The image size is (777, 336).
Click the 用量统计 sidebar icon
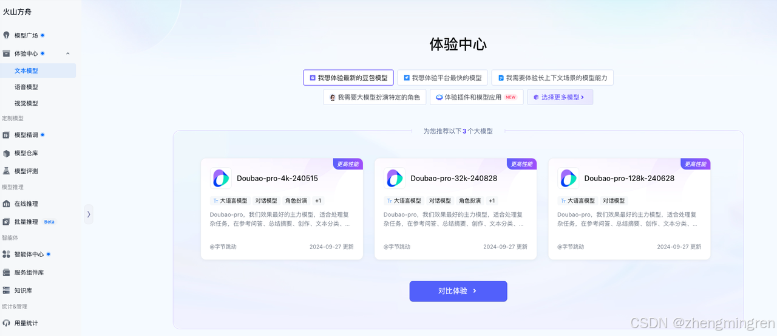pos(6,323)
